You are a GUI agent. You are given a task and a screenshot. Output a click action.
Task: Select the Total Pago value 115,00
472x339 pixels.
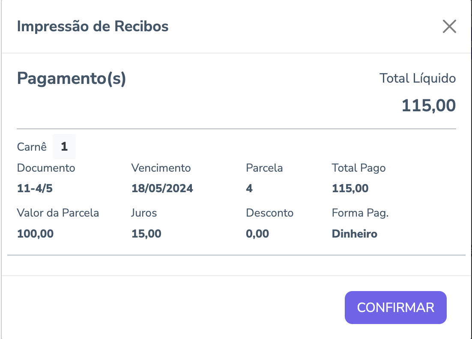pyautogui.click(x=350, y=188)
